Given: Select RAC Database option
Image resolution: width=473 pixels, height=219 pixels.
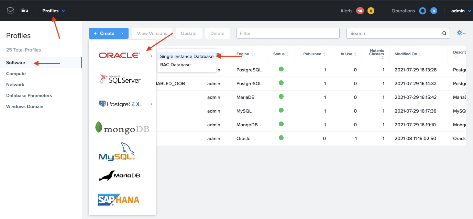Looking at the screenshot, I should tap(187, 65).
